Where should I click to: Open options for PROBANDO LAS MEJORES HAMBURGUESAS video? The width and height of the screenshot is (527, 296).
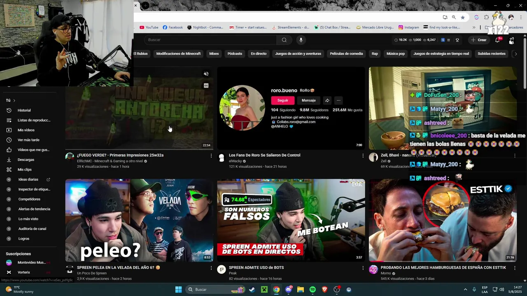point(515,268)
